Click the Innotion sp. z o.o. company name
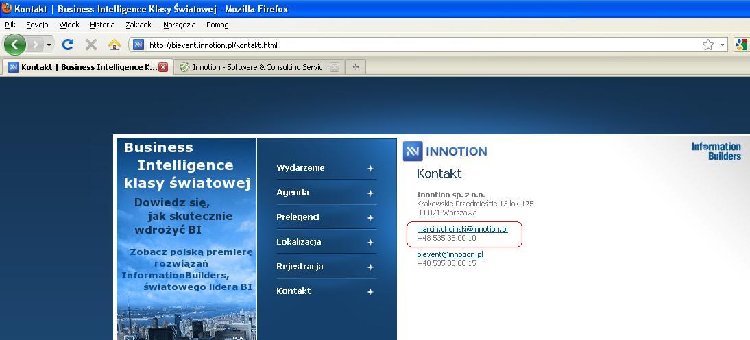750x340 pixels. click(x=451, y=195)
